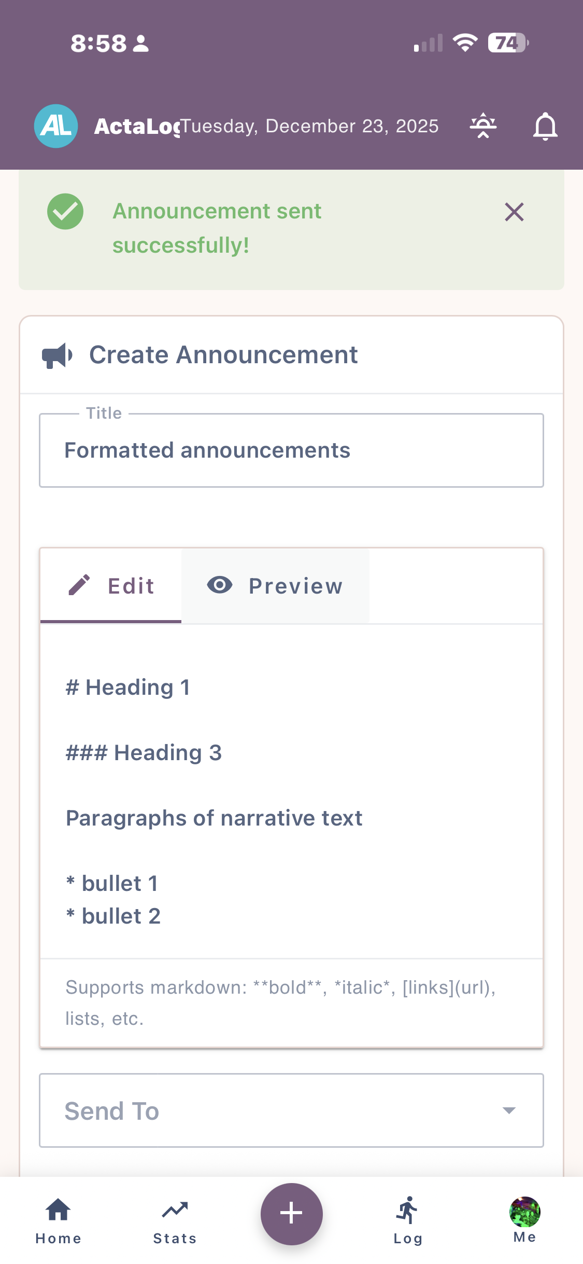Dismiss the announcement sent success banner

tap(514, 212)
